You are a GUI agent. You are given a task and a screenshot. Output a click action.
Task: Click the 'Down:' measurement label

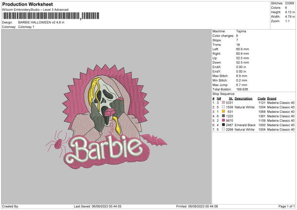coord(217,62)
